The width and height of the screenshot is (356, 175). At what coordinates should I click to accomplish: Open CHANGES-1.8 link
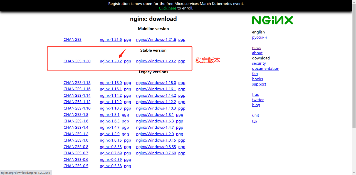click(x=76, y=115)
